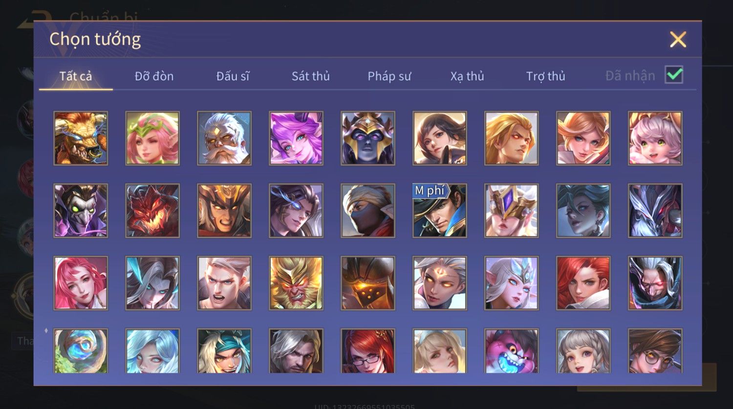Viewport: 733px width, 409px height.
Task: Switch to the 'Đỡ đòn' tab
Action: click(x=154, y=76)
